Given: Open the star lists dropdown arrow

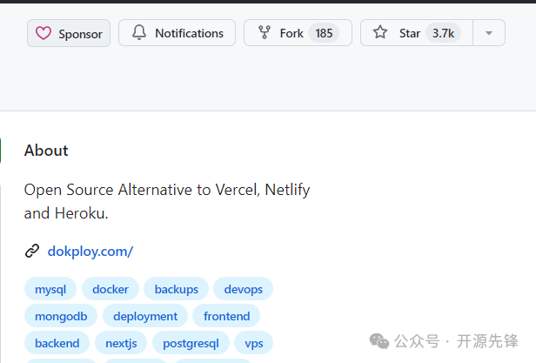Looking at the screenshot, I should pyautogui.click(x=489, y=33).
